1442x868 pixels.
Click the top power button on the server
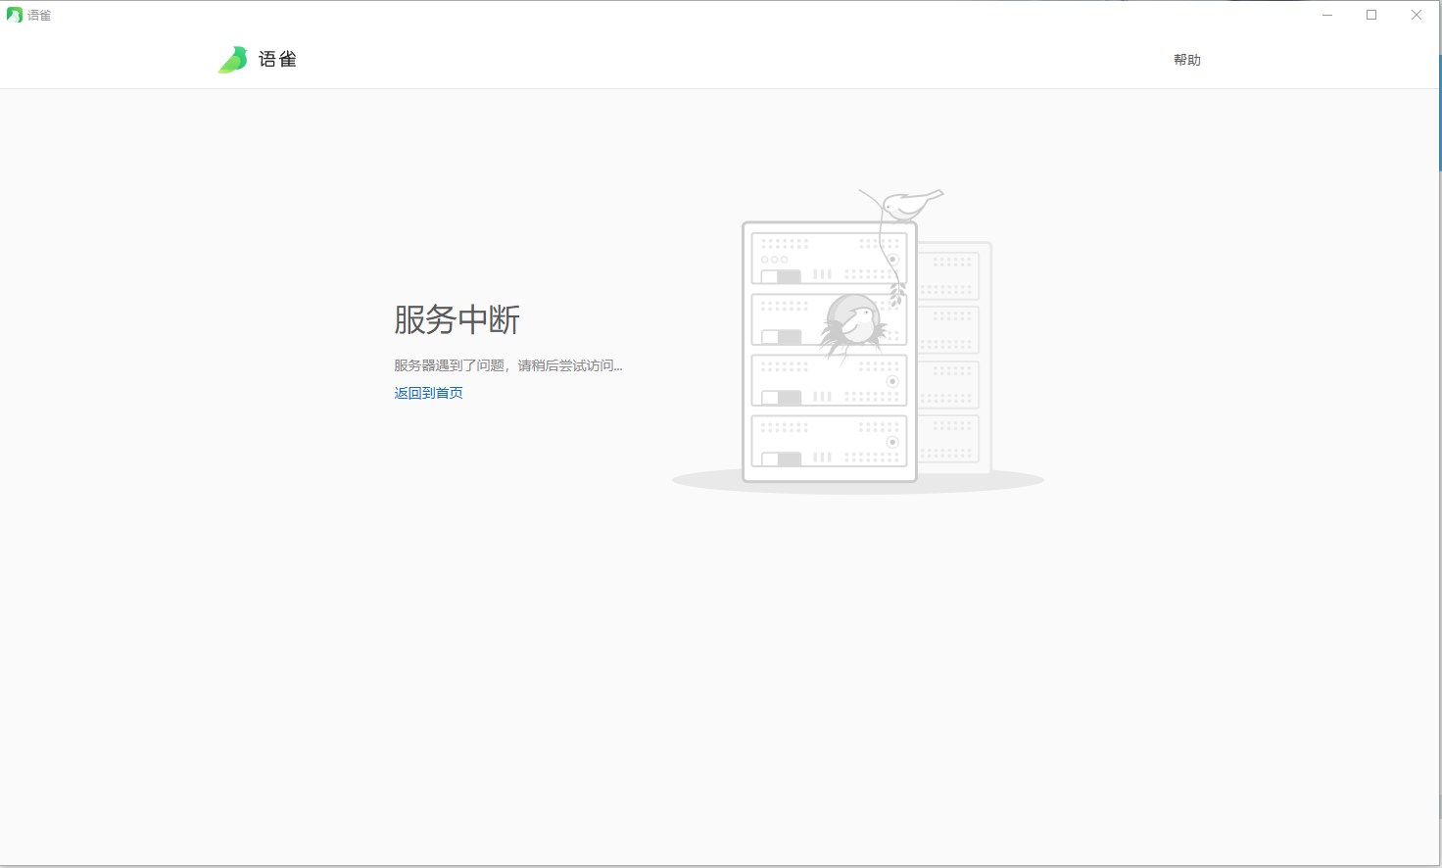891,258
